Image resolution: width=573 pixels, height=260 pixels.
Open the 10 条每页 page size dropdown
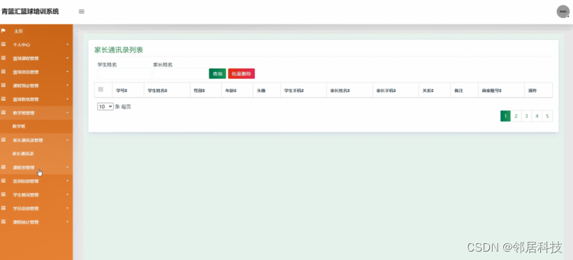pos(105,106)
